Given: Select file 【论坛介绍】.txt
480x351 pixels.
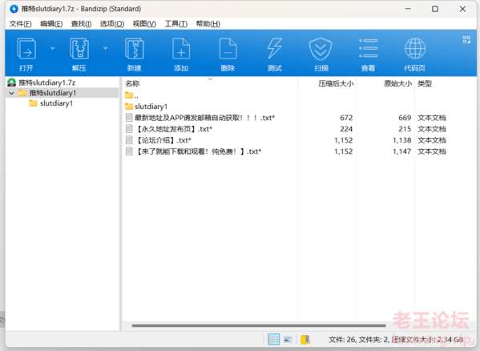Looking at the screenshot, I should (x=163, y=140).
